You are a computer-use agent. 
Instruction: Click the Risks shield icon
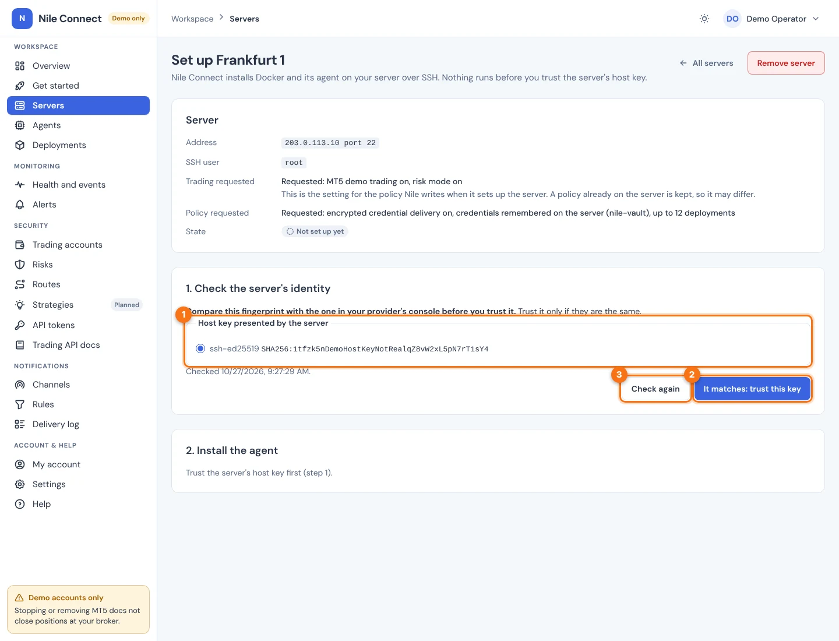20,265
